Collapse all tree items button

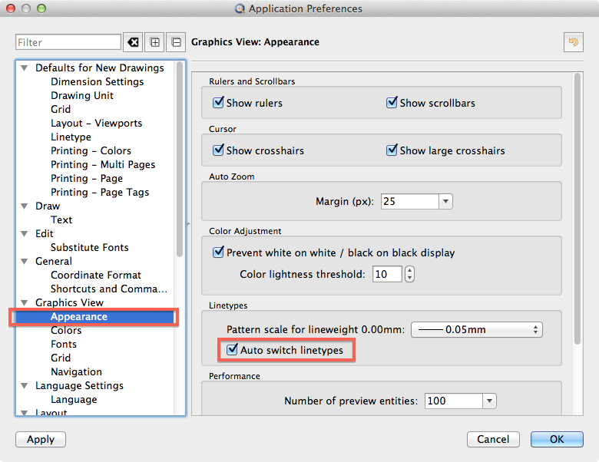(176, 42)
